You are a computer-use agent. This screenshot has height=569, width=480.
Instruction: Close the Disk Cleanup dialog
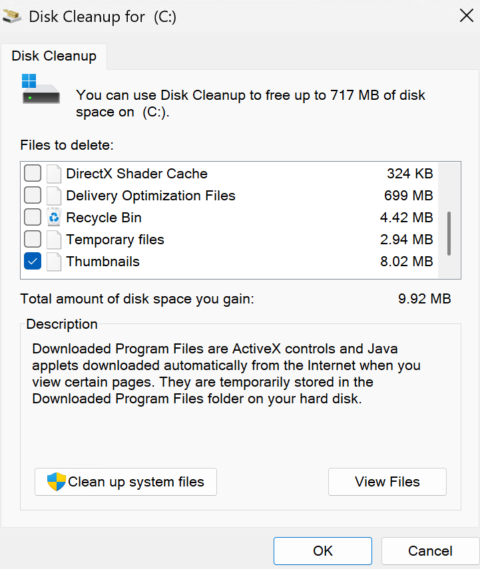(466, 15)
